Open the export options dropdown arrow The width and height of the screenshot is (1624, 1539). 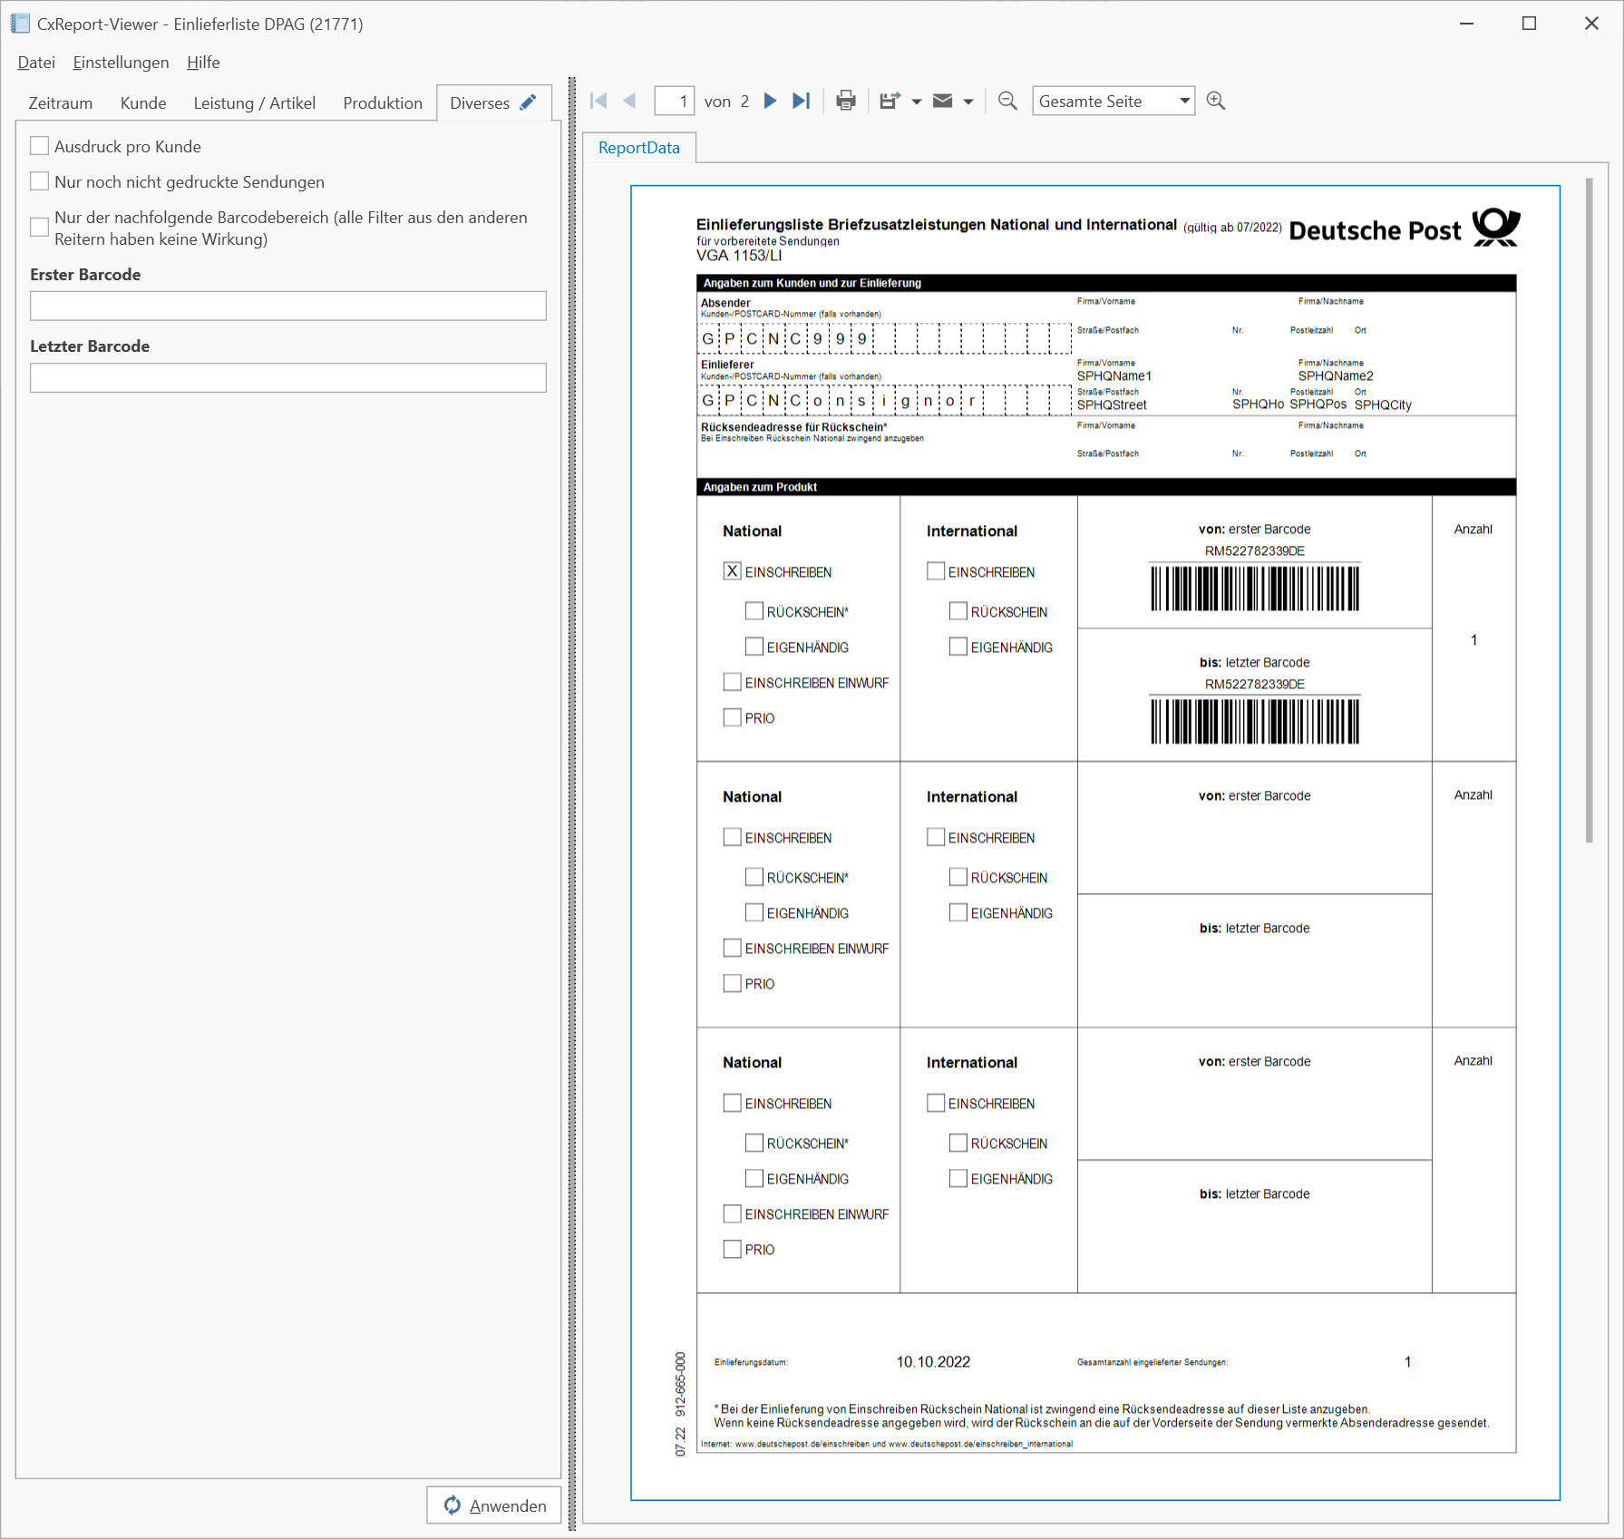tap(917, 102)
